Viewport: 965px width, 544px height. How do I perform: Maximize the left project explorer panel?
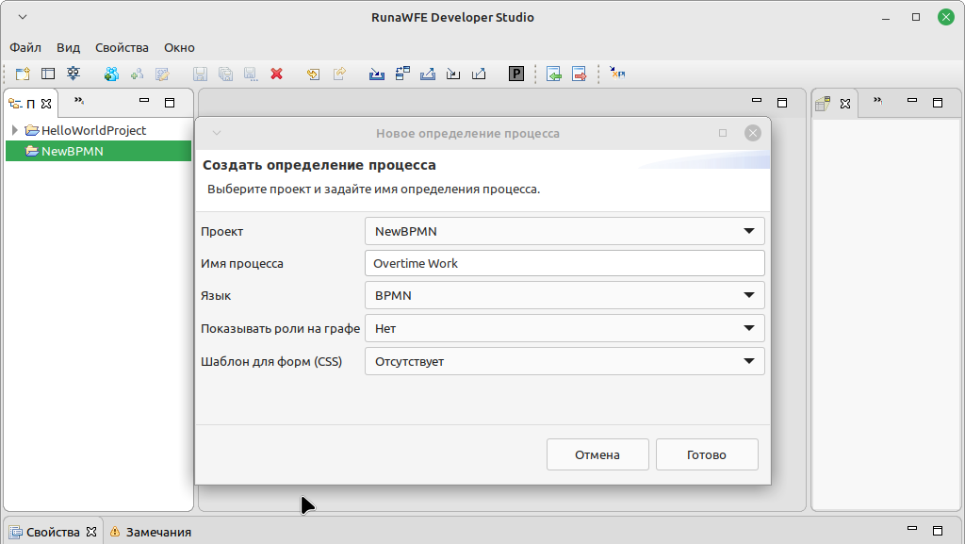[170, 103]
